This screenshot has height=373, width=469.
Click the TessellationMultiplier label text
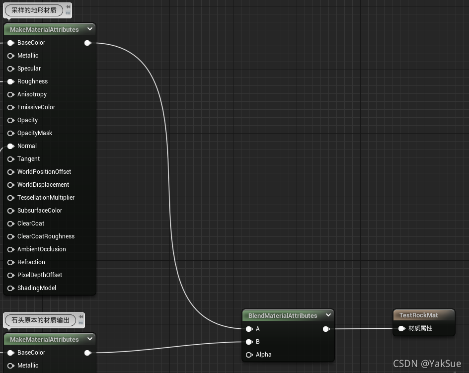(46, 197)
